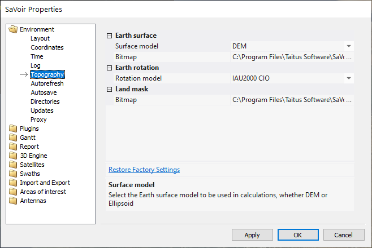This screenshot has width=372, height=248.
Task: Click the Earth surface Bitmap path field
Action: 292,57
